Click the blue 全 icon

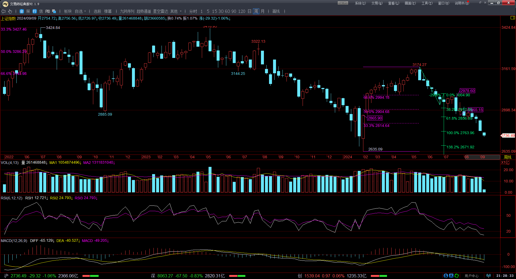[x=22, y=11]
